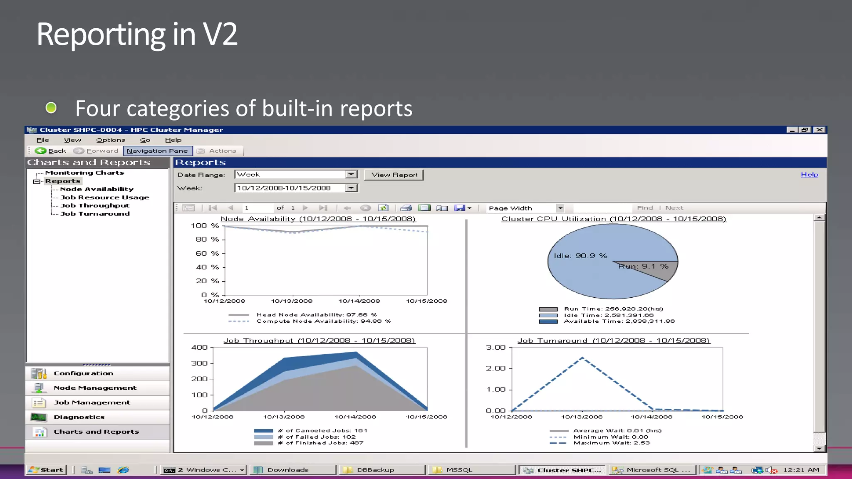Switch to print layout view
The image size is (852, 479).
point(424,208)
